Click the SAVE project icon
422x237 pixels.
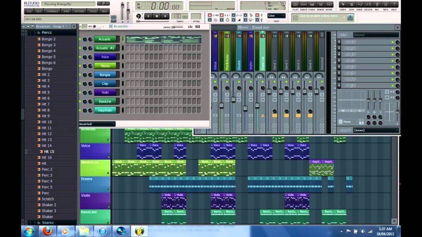tap(352, 4)
